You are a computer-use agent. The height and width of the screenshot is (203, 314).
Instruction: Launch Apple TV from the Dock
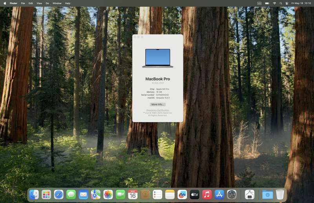coord(195,195)
